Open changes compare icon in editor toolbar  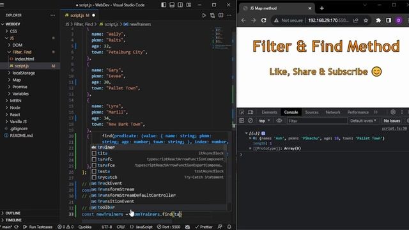click(x=212, y=15)
